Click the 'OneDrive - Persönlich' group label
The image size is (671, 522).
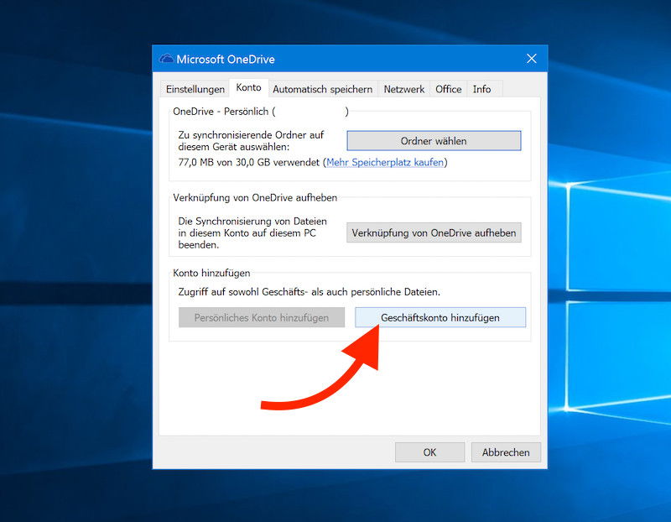pos(261,112)
